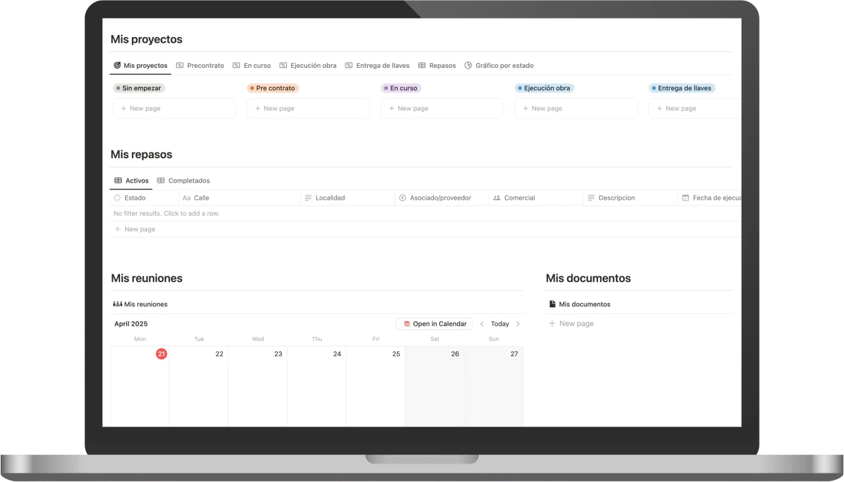Viewport: 844px width, 482px height.
Task: Switch to the Completados tab
Action: (183, 181)
